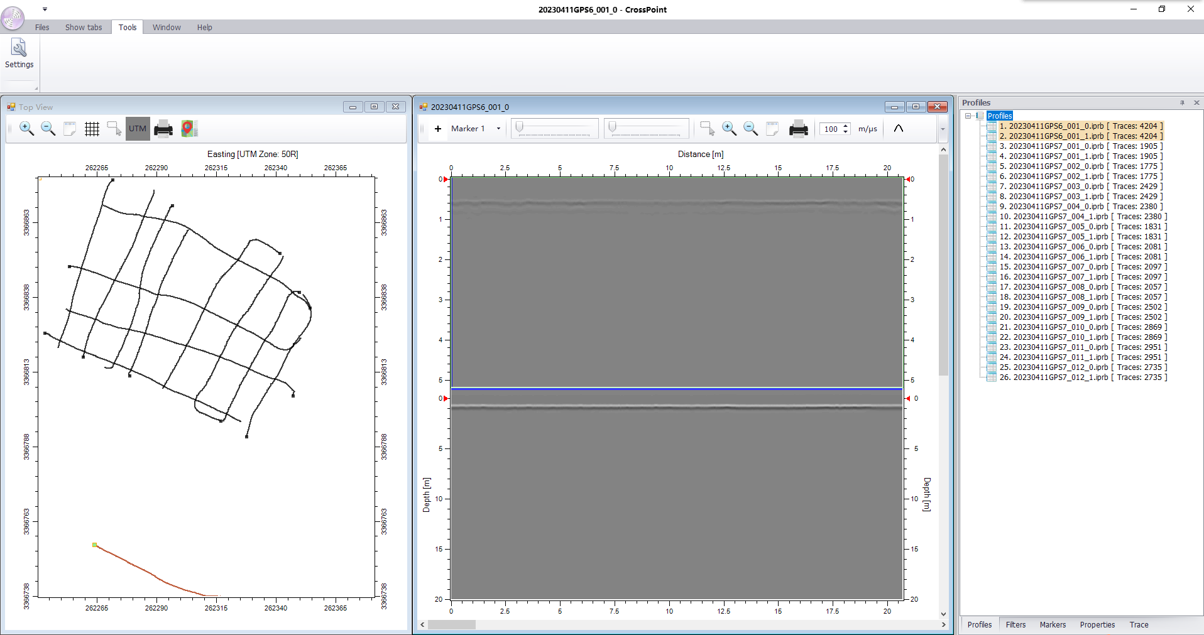
Task: Open the Settings tool in the ribbon
Action: (19, 54)
